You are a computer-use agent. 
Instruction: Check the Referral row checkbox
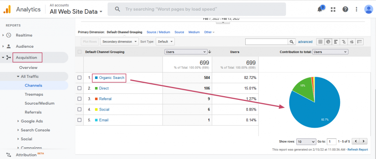(x=80, y=99)
